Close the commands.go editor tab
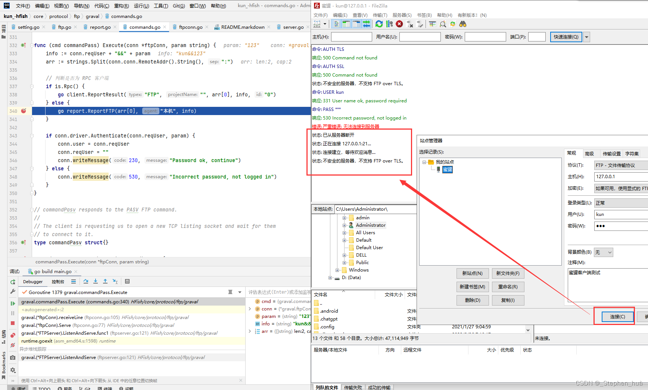The width and height of the screenshot is (648, 390). click(x=165, y=27)
